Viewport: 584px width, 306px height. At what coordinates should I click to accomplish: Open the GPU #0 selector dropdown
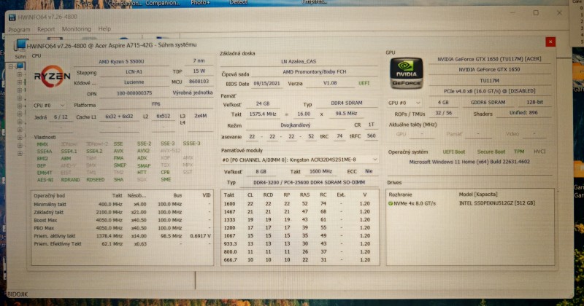coord(404,103)
